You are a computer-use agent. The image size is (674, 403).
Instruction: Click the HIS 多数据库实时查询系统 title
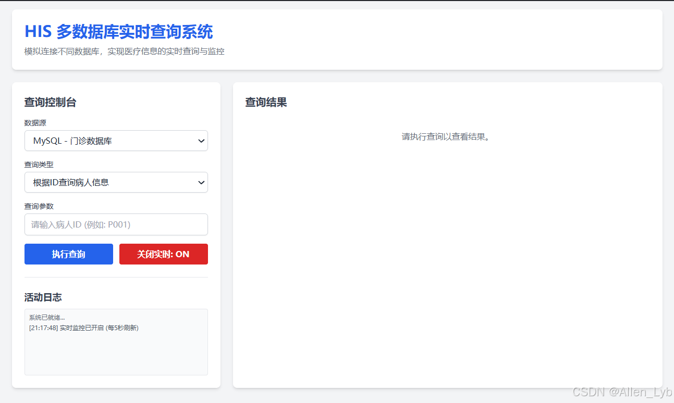pyautogui.click(x=118, y=32)
